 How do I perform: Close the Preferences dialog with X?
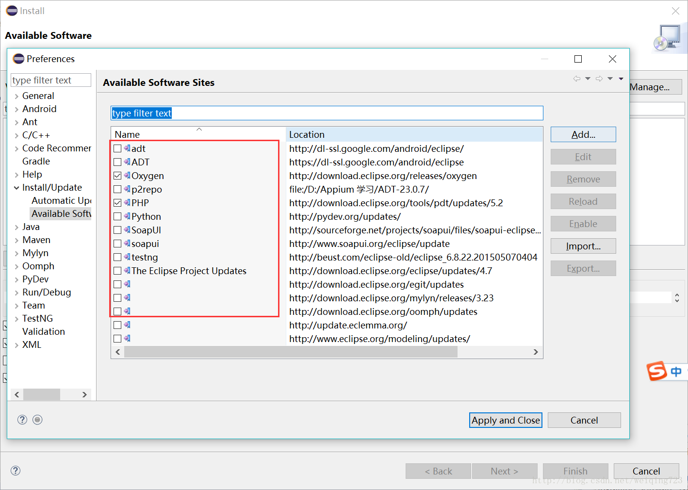coord(612,59)
